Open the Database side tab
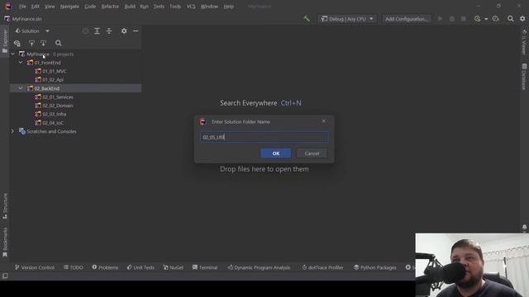 click(524, 77)
